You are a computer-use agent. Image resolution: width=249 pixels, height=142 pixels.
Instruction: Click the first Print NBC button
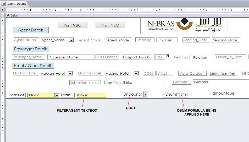(x=73, y=25)
